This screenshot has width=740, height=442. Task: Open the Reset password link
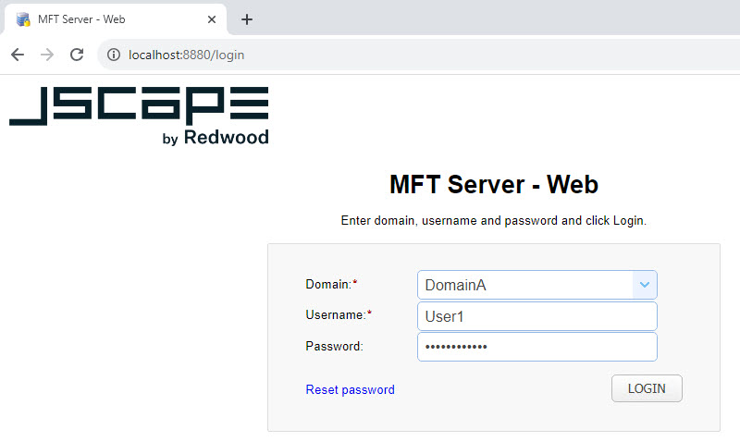click(x=351, y=389)
